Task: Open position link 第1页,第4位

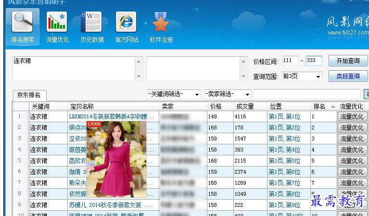Action: tap(284, 150)
